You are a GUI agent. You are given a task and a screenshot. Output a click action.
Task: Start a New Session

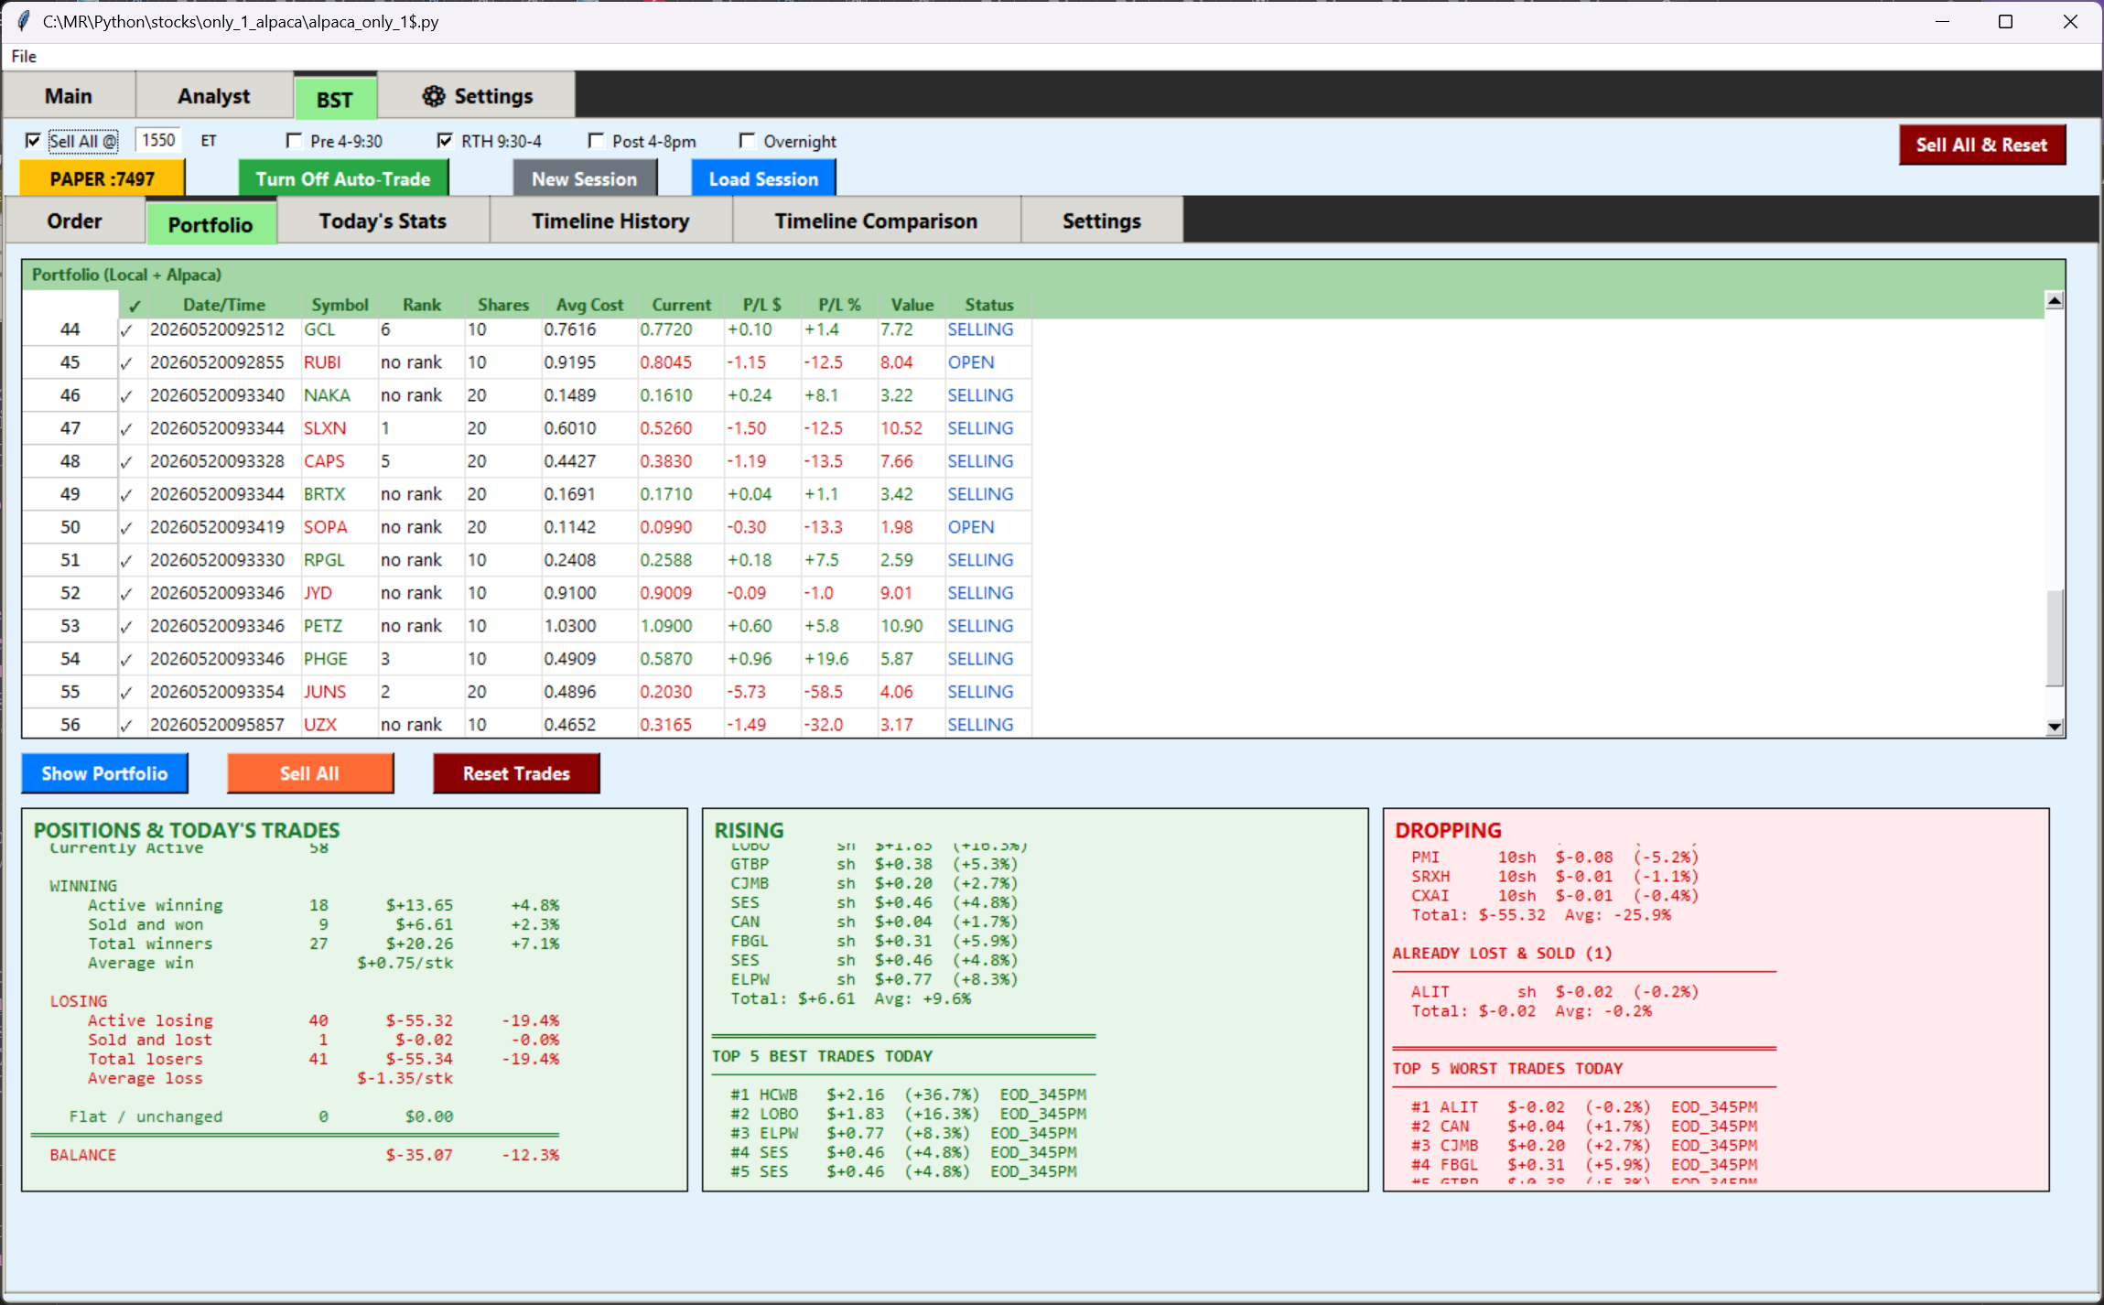click(x=584, y=178)
